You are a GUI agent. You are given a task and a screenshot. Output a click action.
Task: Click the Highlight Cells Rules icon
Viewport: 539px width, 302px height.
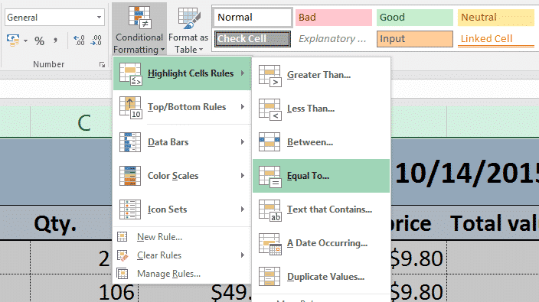(130, 74)
